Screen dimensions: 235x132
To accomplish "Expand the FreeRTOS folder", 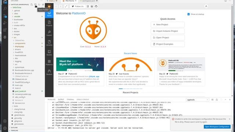I will 19,52.
